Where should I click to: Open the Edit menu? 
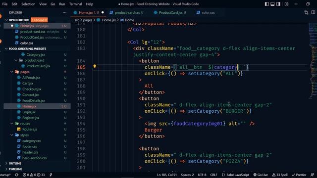click(x=14, y=4)
